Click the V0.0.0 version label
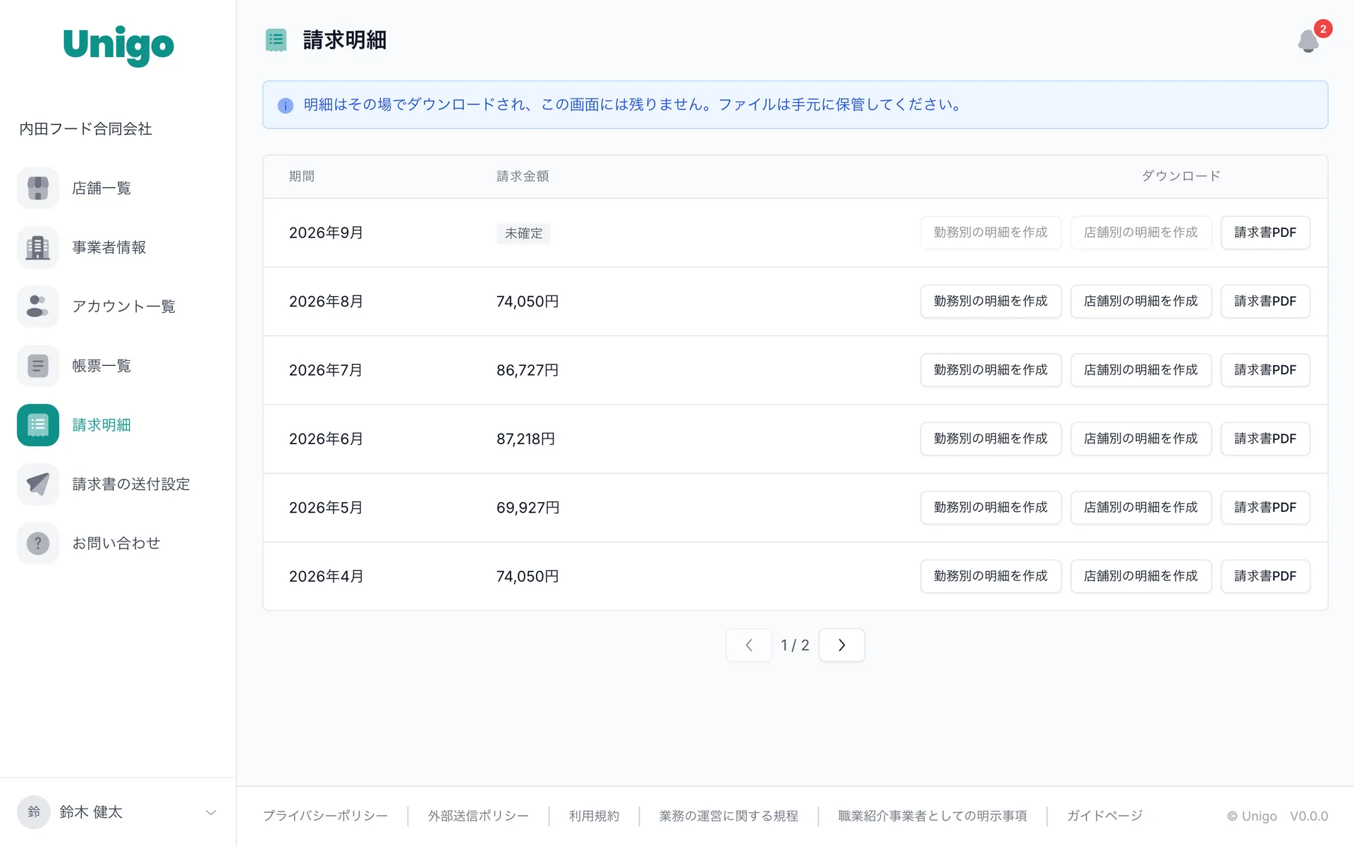Viewport: 1354px width, 846px height. click(1309, 816)
